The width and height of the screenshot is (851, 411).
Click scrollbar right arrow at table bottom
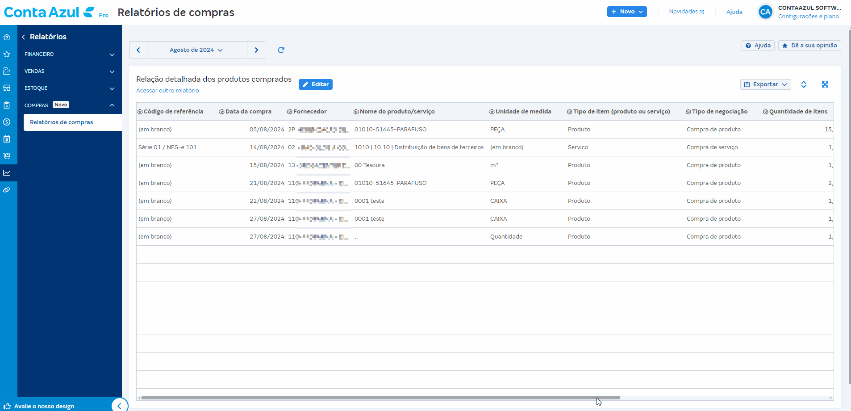coord(831,398)
